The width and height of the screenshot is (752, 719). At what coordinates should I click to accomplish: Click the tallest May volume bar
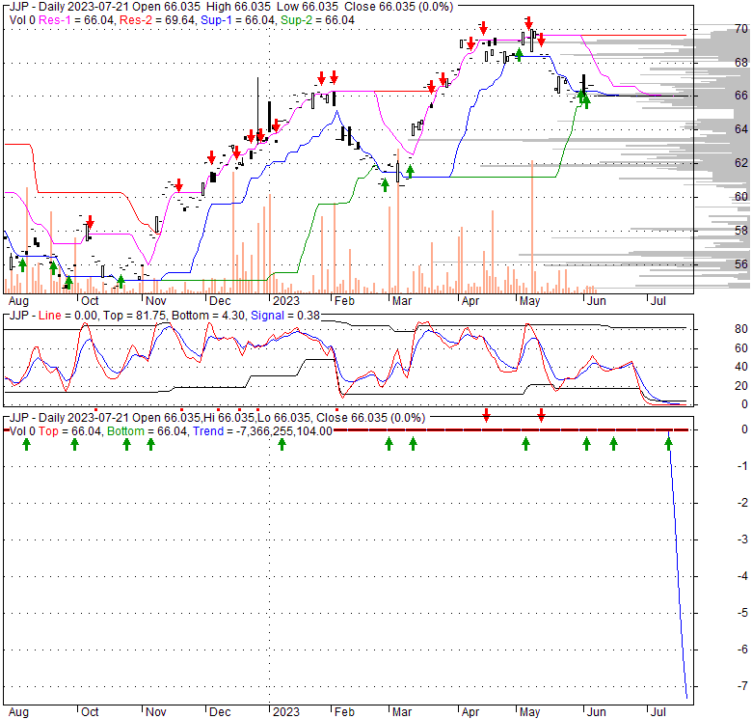(x=532, y=227)
